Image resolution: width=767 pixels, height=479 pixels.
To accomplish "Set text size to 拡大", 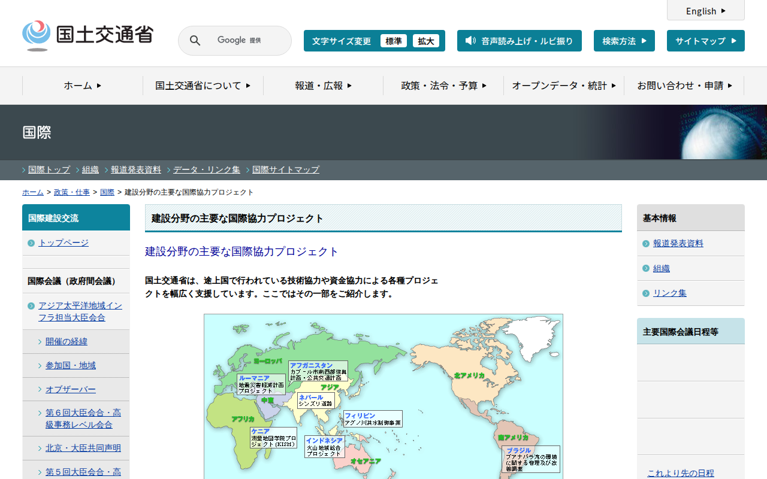I will (x=426, y=41).
